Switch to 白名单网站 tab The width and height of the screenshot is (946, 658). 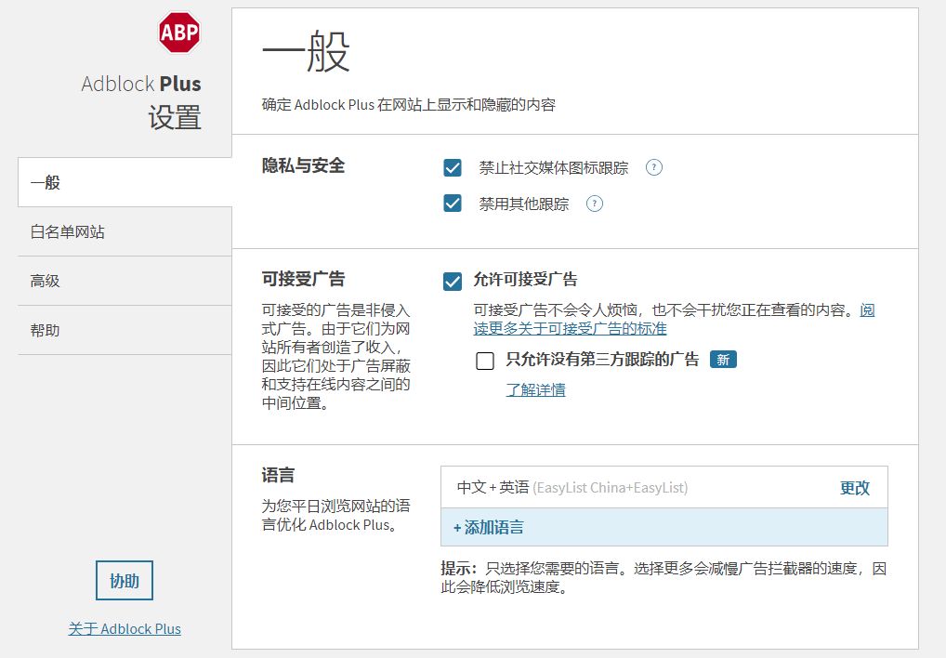(x=125, y=231)
